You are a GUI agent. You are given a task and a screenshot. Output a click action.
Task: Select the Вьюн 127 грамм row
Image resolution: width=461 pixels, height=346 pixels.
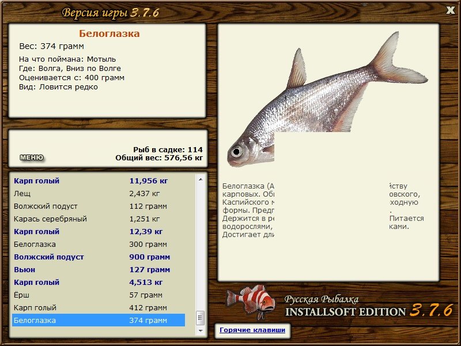99,269
